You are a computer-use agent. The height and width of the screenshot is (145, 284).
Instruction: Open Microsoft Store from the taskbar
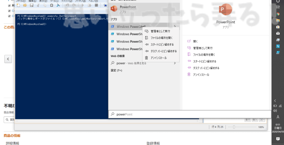(278, 27)
